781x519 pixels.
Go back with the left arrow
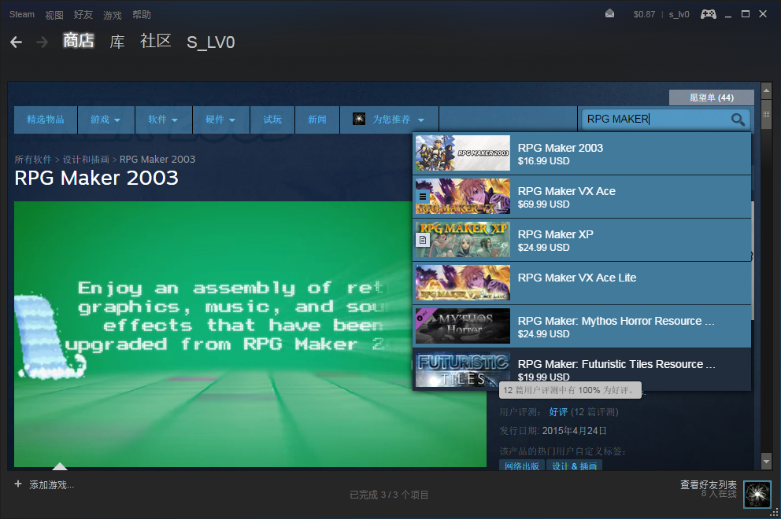(x=16, y=42)
